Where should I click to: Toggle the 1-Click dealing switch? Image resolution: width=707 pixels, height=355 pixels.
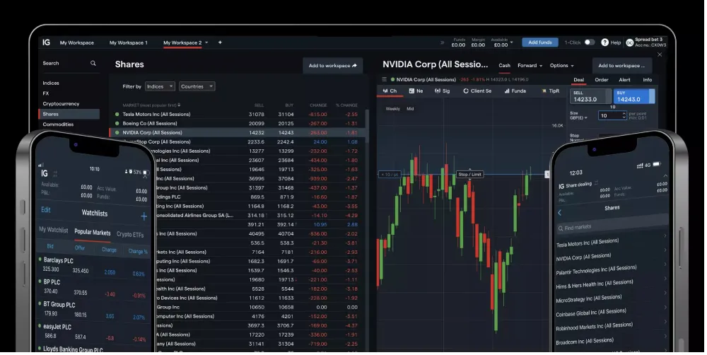[x=590, y=42]
